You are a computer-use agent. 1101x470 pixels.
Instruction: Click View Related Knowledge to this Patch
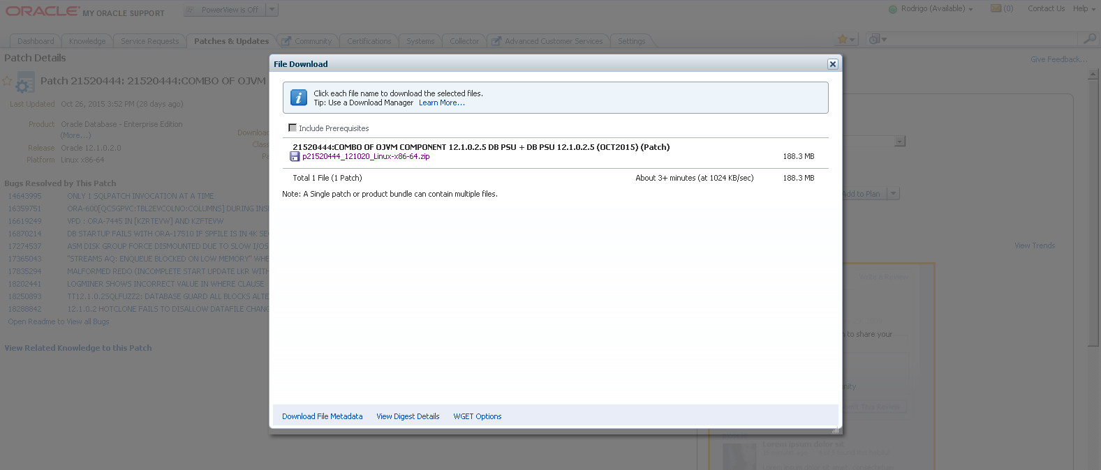(x=78, y=348)
